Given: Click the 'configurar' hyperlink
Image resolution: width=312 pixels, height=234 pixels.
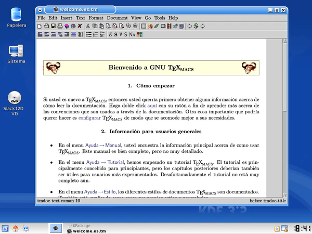Looking at the screenshot, I should point(89,118).
